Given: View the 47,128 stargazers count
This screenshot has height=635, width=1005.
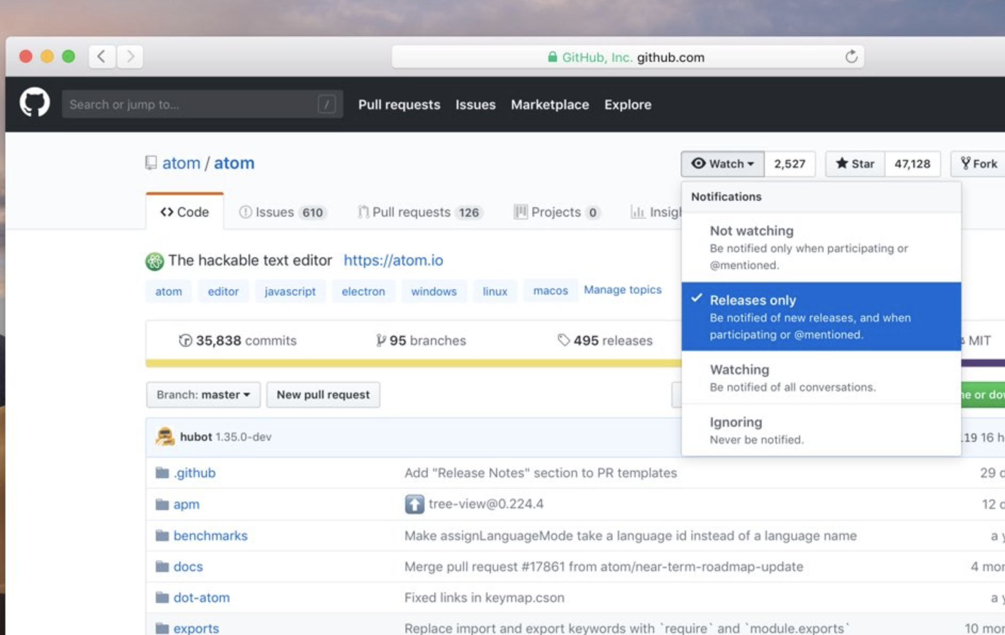Looking at the screenshot, I should click(912, 164).
